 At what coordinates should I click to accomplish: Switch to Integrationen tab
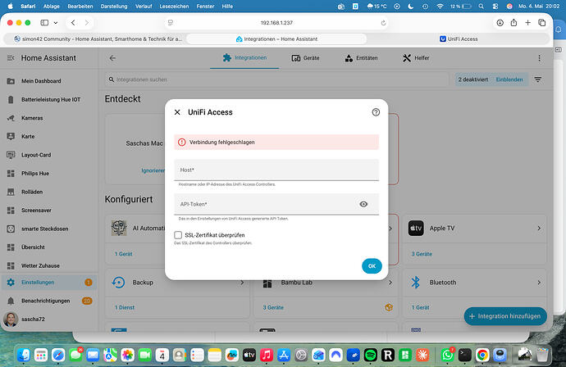click(244, 57)
